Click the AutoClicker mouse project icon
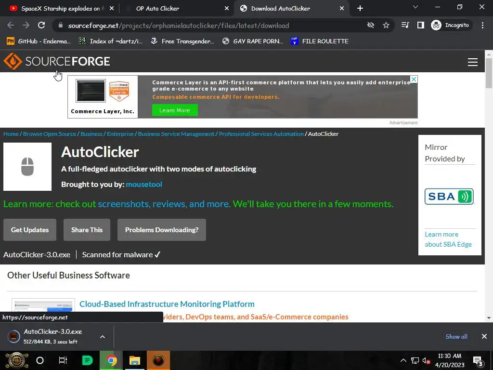Screen dimensions: 493x370 [x=27, y=166]
